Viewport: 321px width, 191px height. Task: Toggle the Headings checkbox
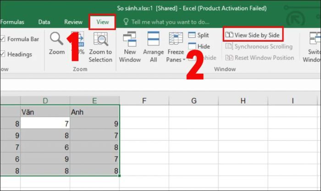coord(3,54)
